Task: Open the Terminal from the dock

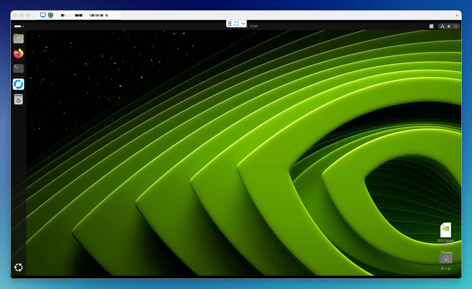Action: [18, 68]
